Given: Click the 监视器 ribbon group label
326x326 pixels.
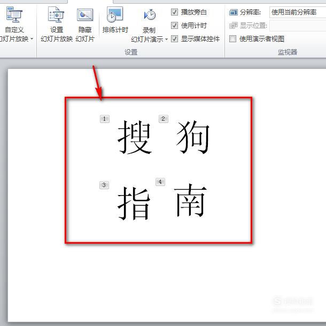Looking at the screenshot, I should pos(288,52).
